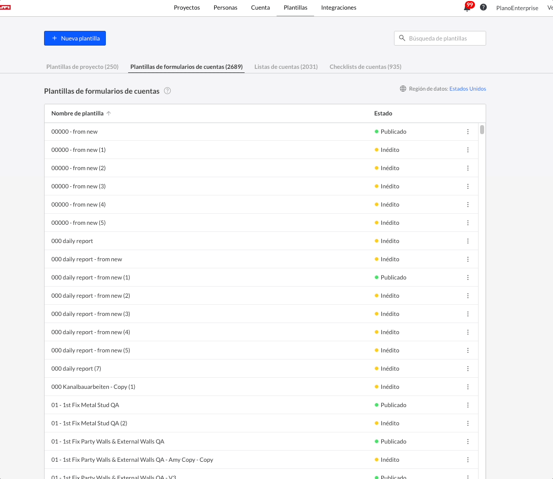Open template 01 - 1st Fix Metal Stud QA (2)
553x479 pixels.
(89, 423)
